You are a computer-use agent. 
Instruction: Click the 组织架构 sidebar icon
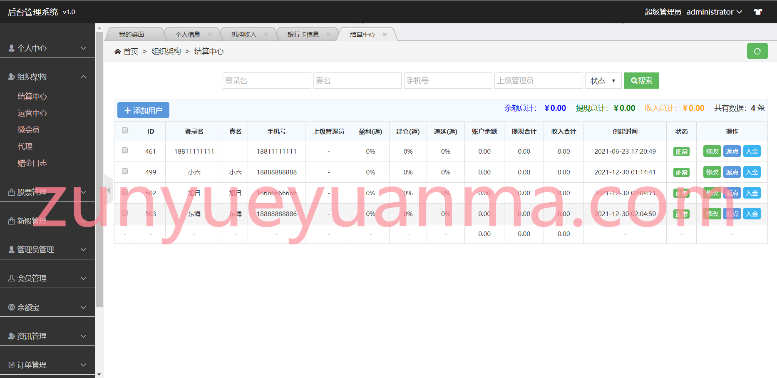(x=12, y=77)
